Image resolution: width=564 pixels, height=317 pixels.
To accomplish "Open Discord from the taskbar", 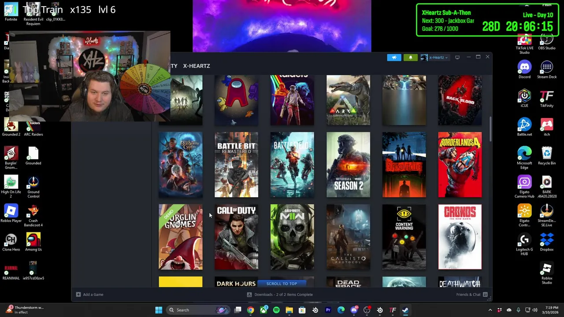I will 354,310.
